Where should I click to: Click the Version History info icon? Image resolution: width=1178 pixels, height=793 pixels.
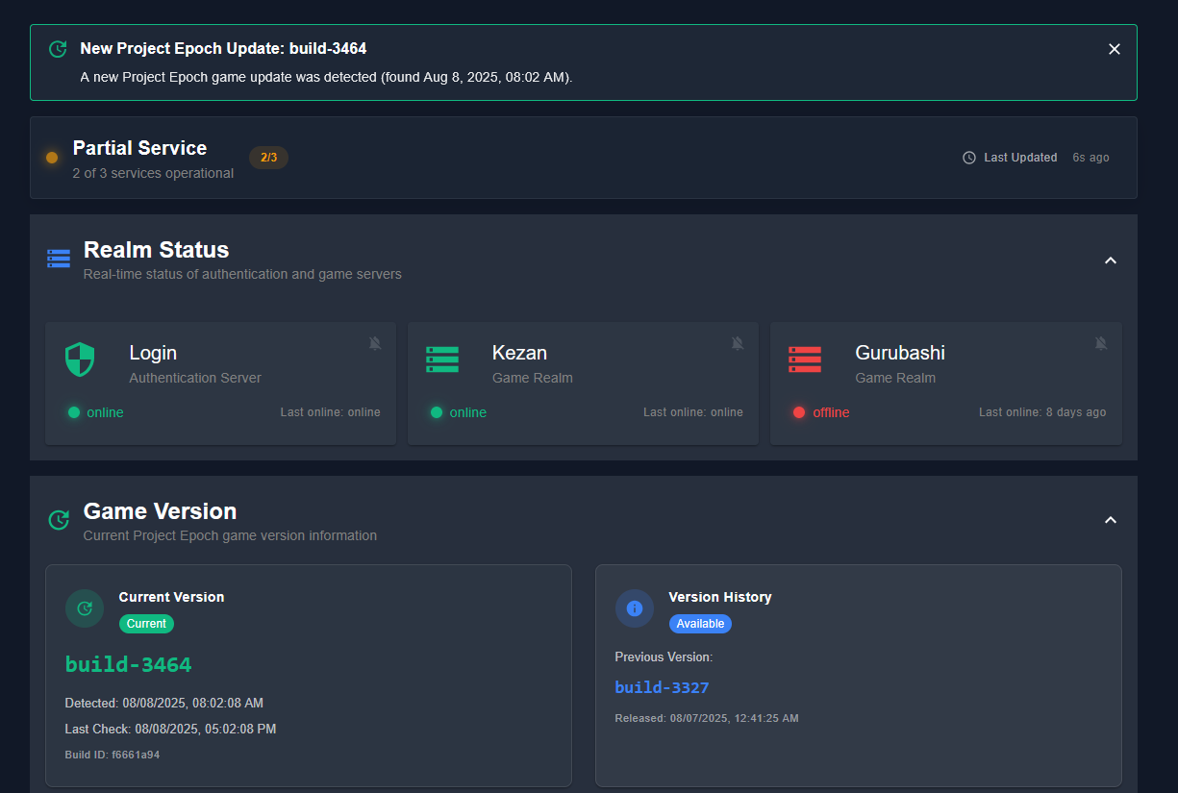tap(635, 608)
